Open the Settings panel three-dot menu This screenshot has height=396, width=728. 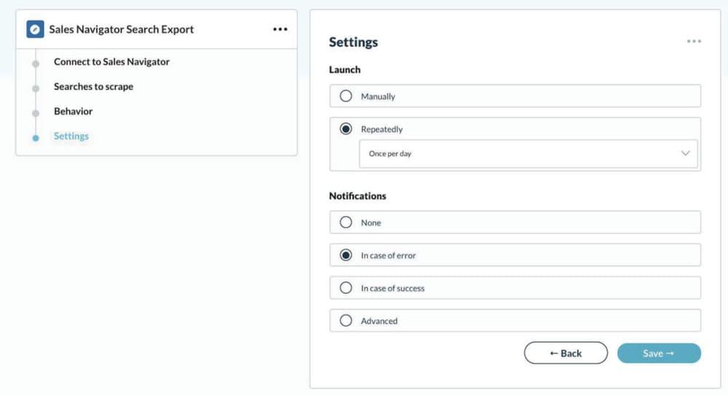[x=694, y=41]
